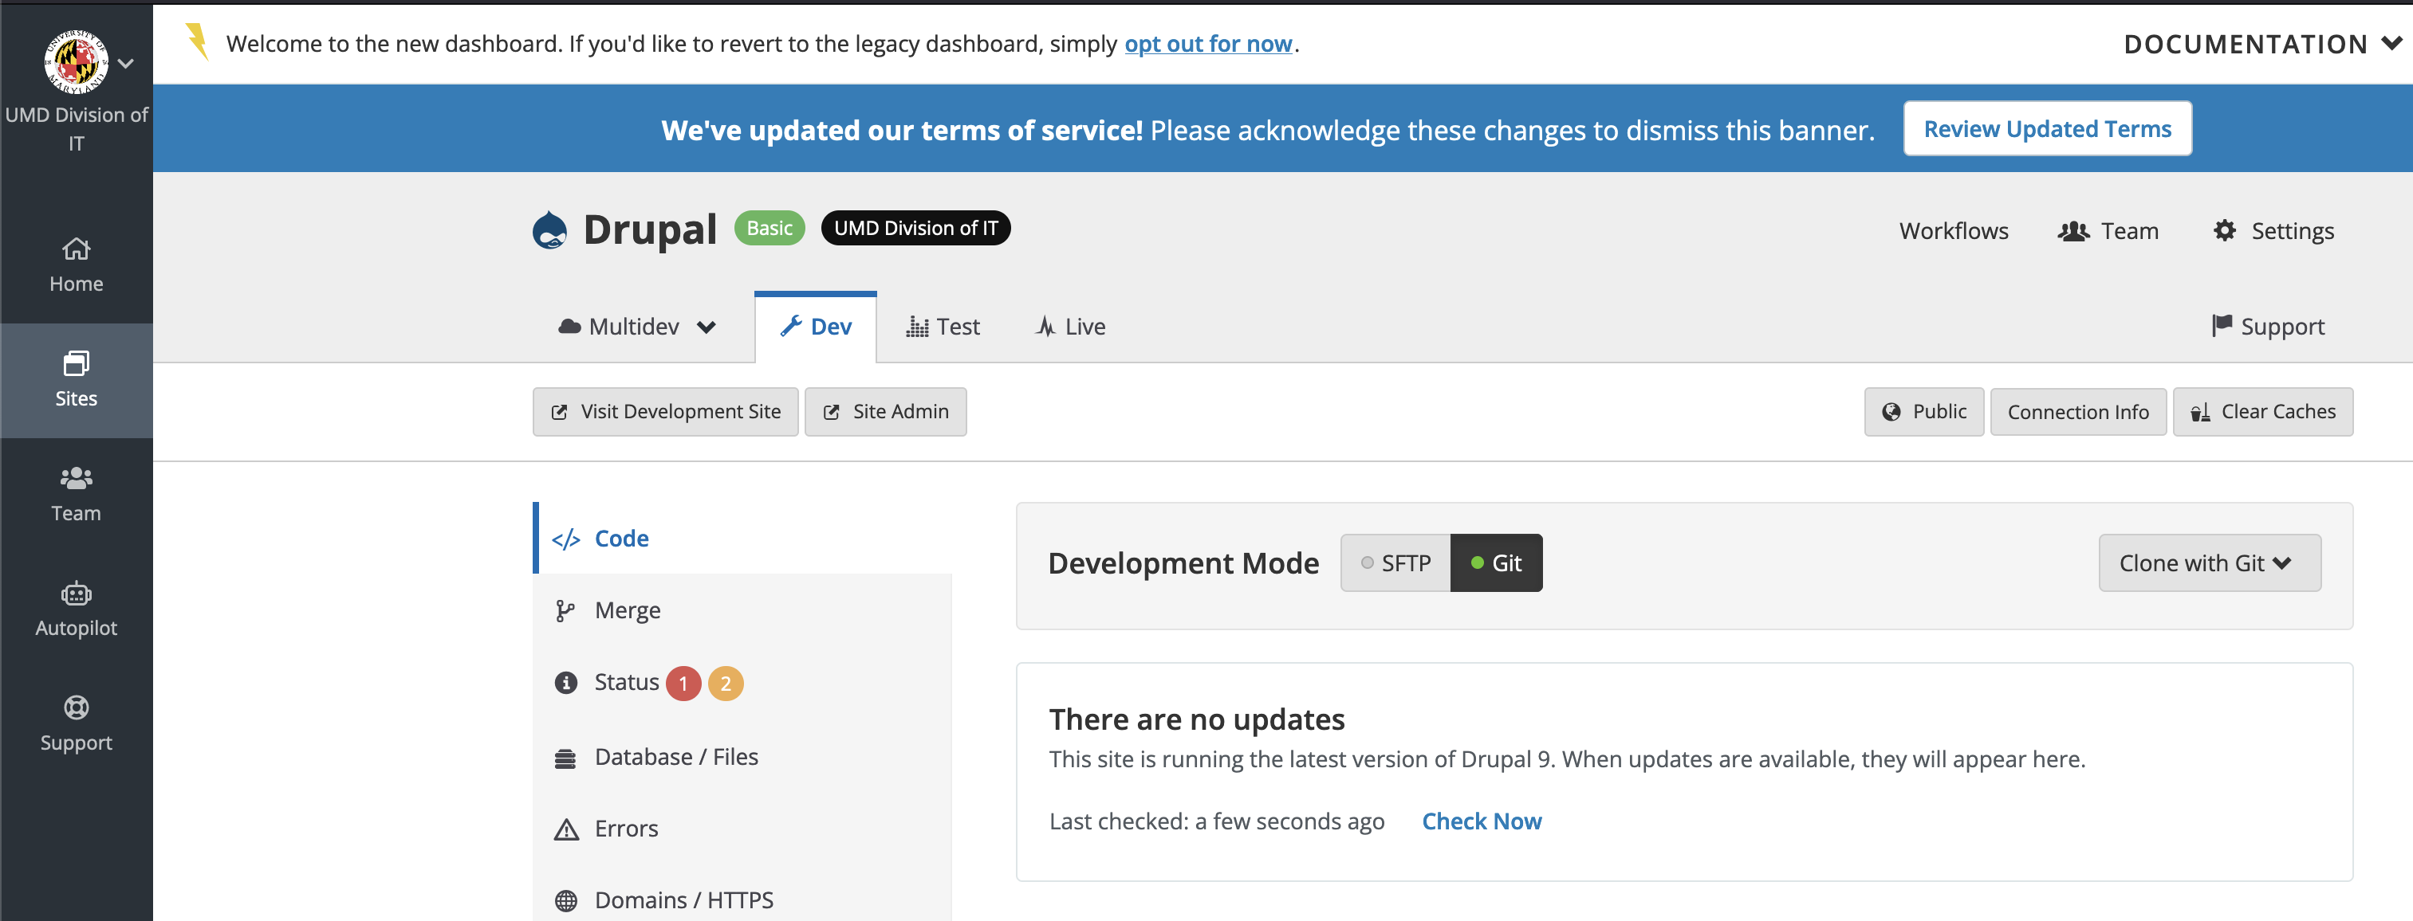The width and height of the screenshot is (2413, 921).
Task: Click the Support flag link
Action: point(2267,327)
